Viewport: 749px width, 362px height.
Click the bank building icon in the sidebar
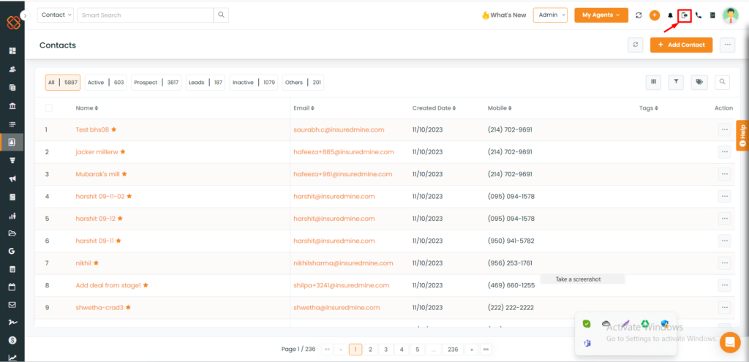coord(12,105)
